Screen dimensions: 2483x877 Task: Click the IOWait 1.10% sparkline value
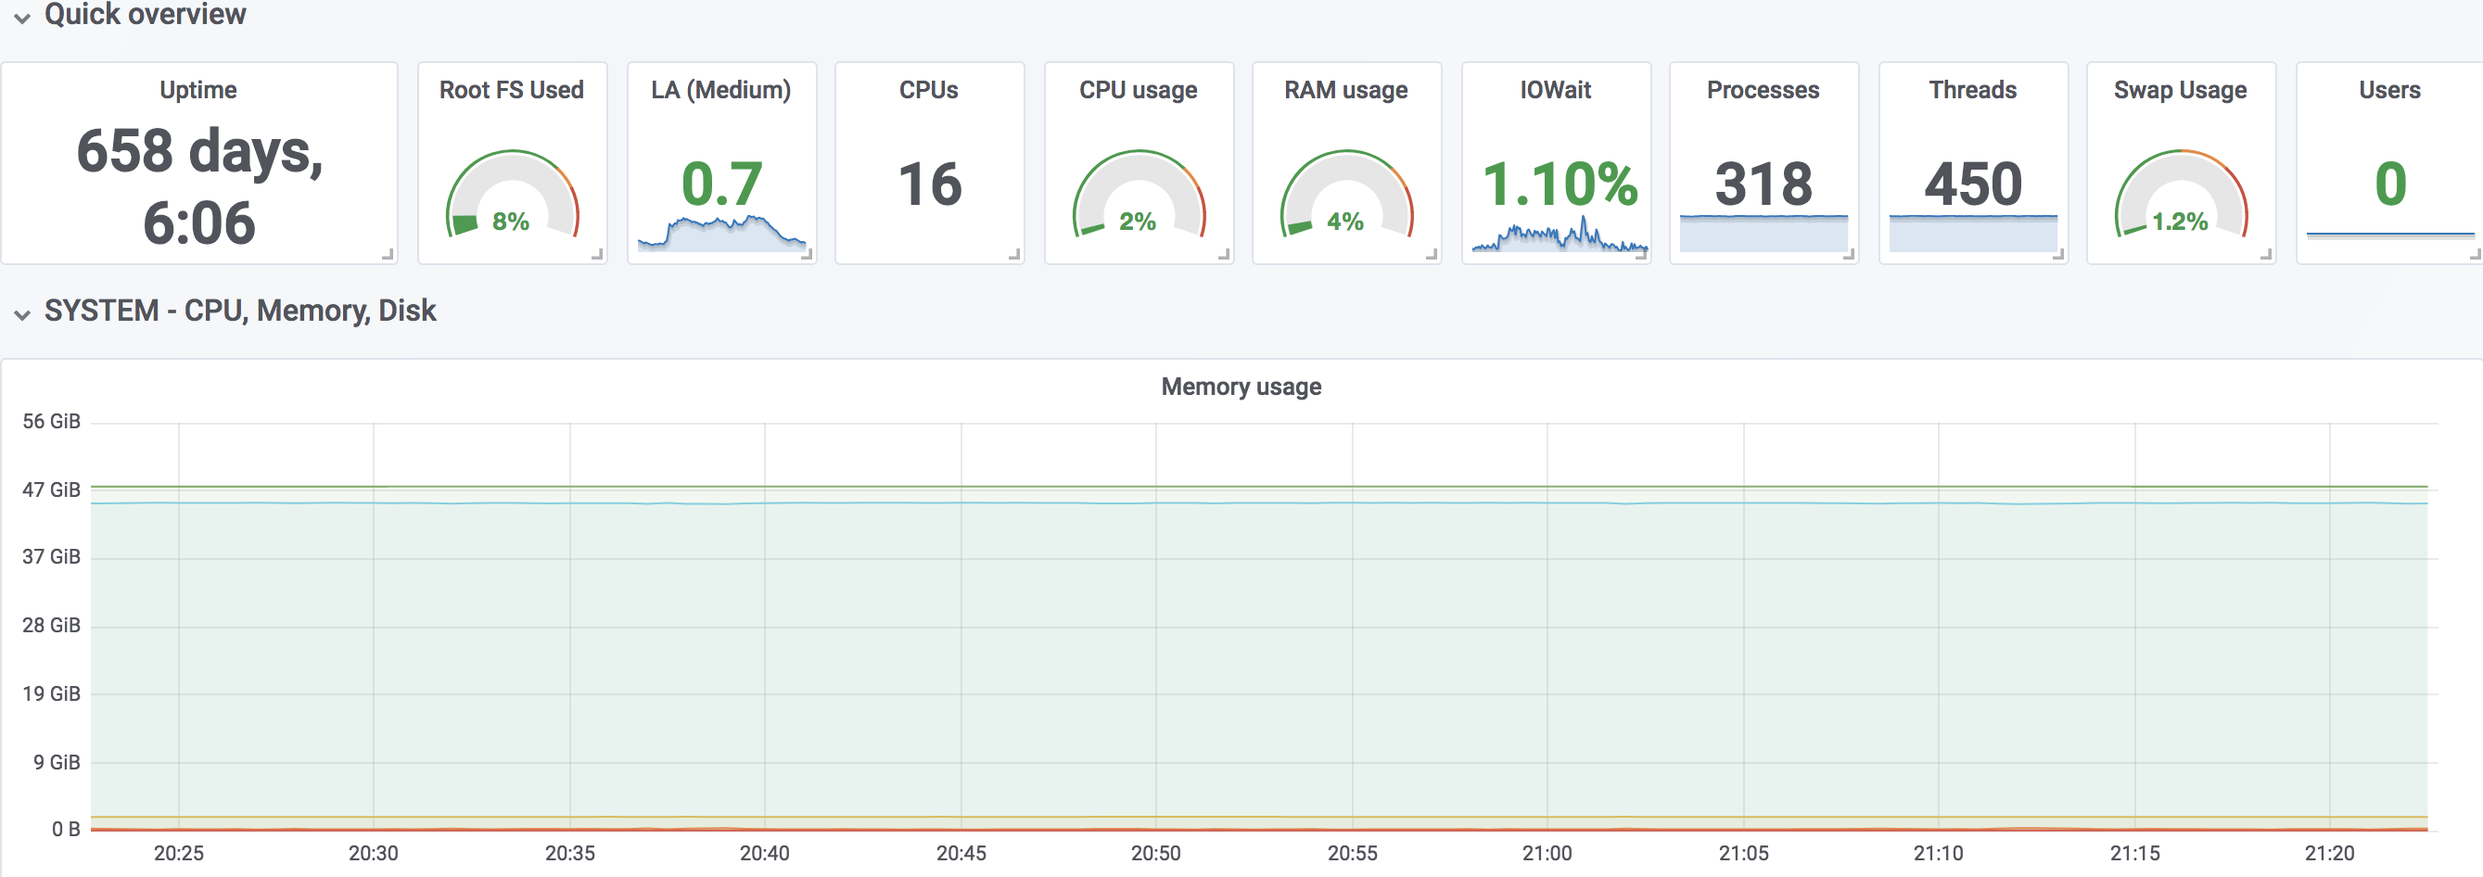(1559, 184)
